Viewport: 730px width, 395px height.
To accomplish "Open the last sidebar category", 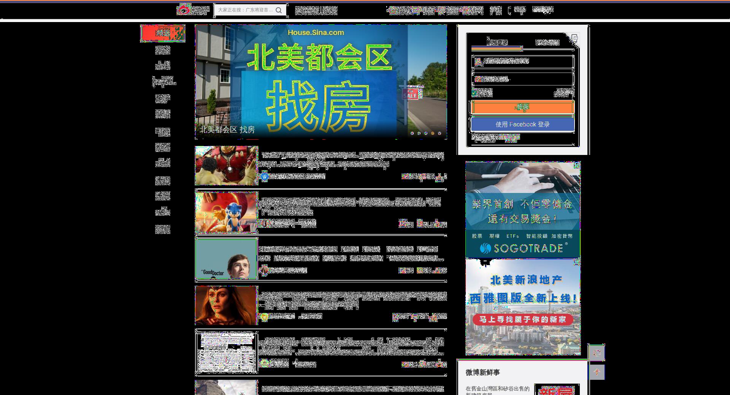I will (x=163, y=229).
